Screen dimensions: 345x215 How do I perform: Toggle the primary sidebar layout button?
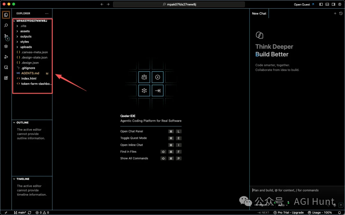point(321,4)
